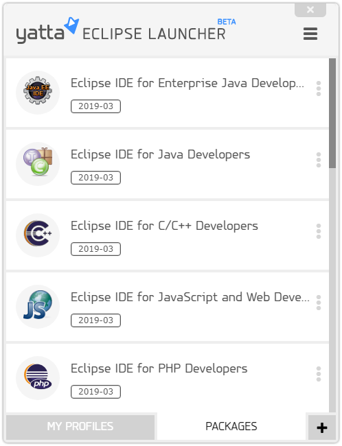Open the hamburger menu
The width and height of the screenshot is (342, 446).
coord(310,34)
